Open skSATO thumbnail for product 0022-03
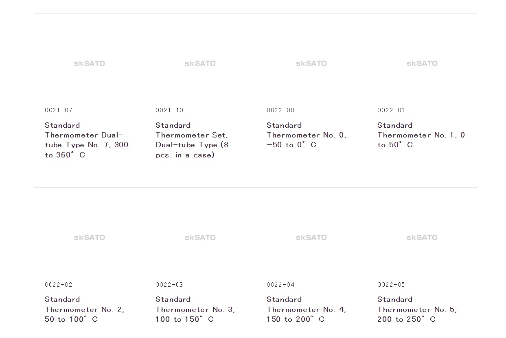Viewport: 506px width, 338px height. coord(200,238)
